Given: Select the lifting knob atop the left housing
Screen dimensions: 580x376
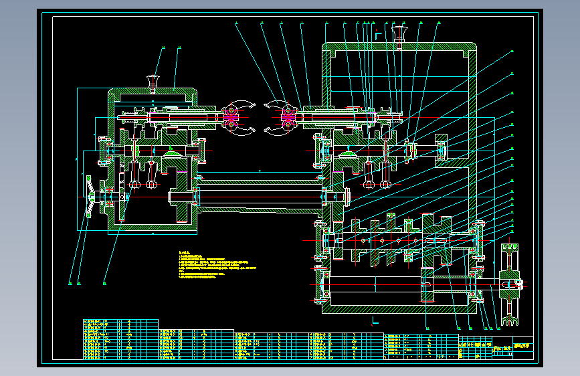Looking at the screenshot, I should [153, 84].
